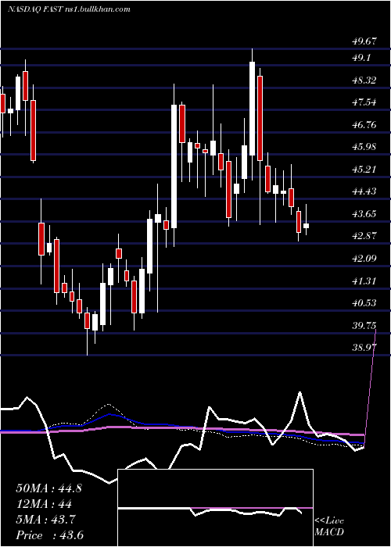Click the 47.54 price level label
The height and width of the screenshot is (547, 391).
click(x=364, y=102)
